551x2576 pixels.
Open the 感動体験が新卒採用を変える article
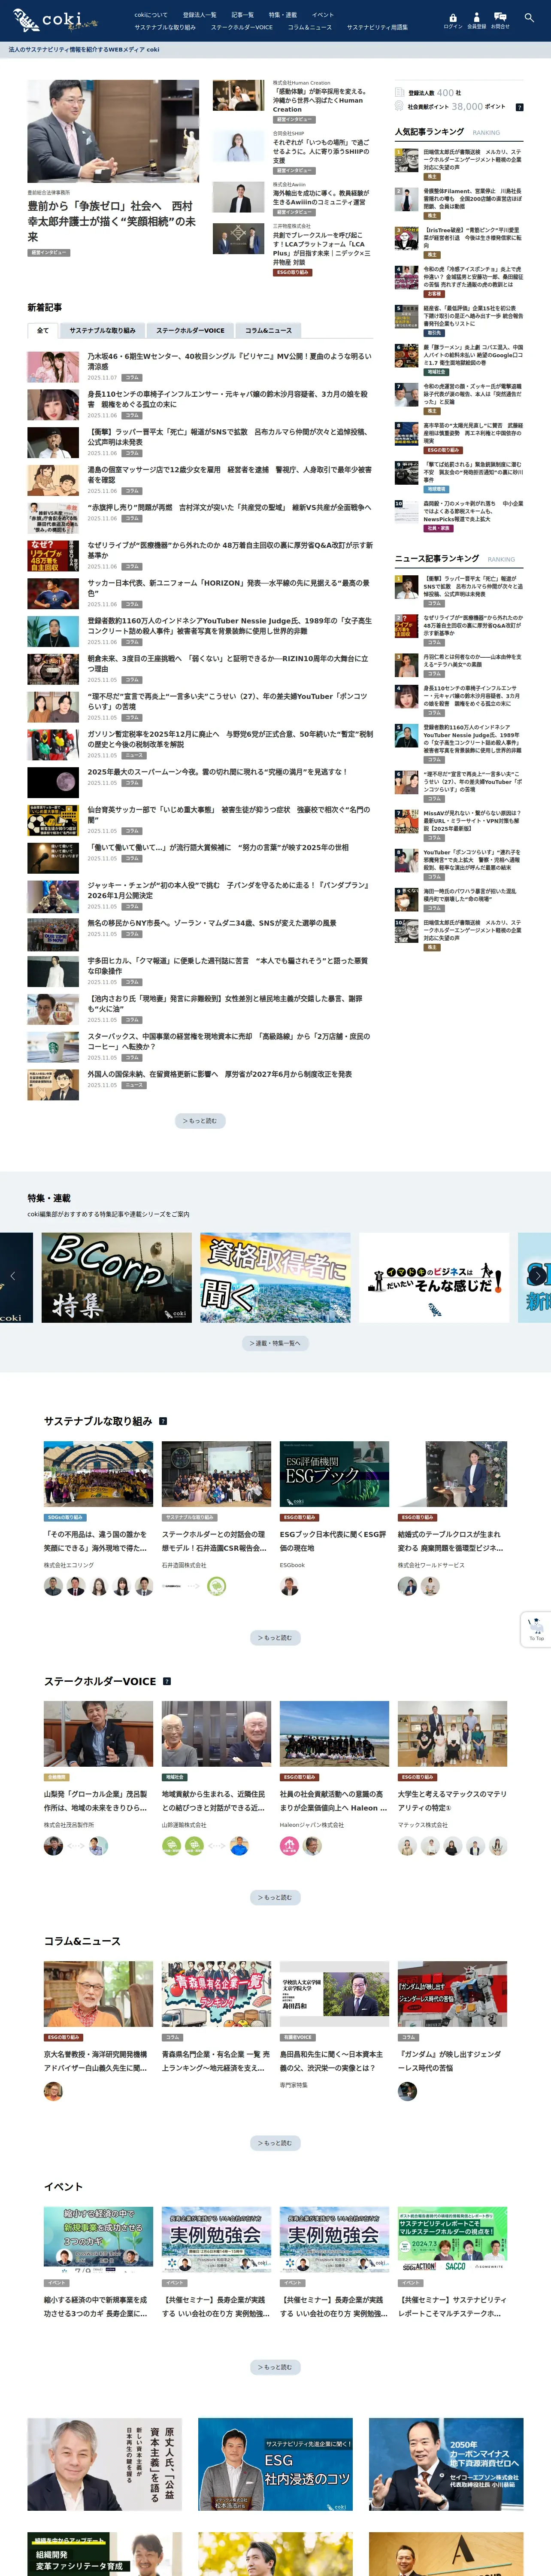click(x=321, y=101)
